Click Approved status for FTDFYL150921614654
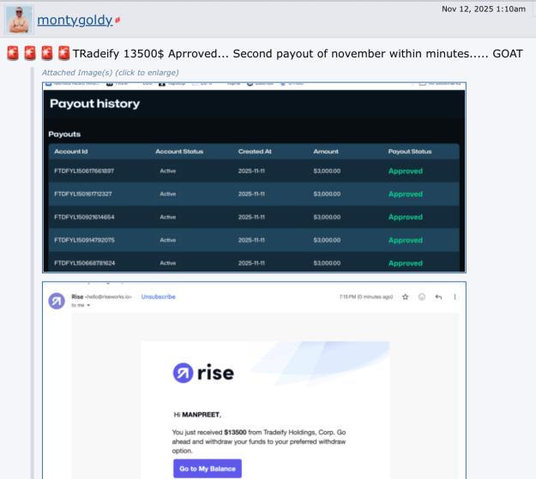Viewport: 536px width, 479px height. pos(406,217)
